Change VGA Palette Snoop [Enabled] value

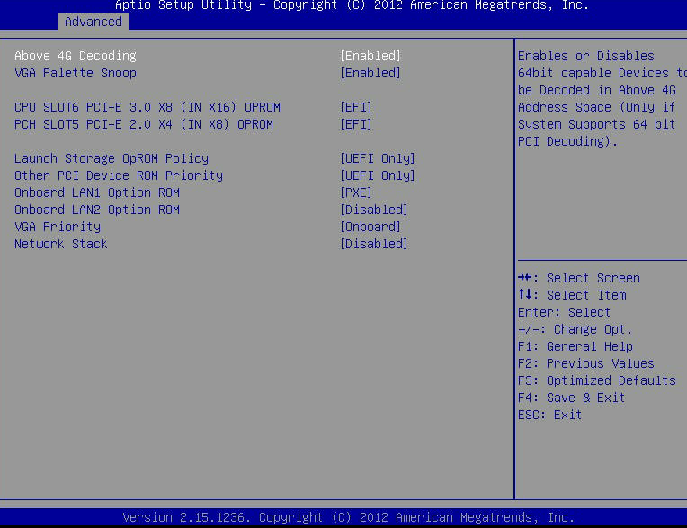(x=370, y=73)
